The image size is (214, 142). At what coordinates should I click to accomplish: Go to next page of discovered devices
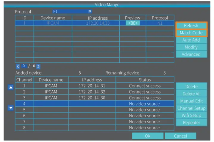click(x=38, y=66)
